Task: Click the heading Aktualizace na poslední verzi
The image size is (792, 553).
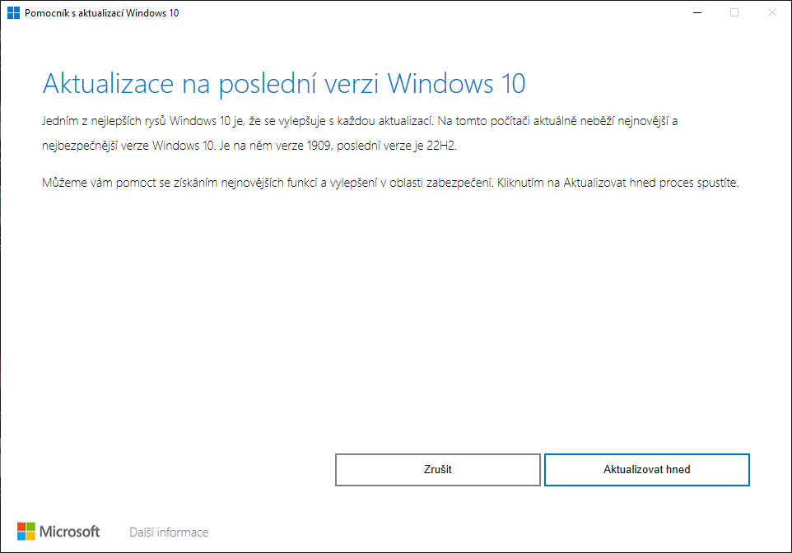Action: click(x=283, y=84)
